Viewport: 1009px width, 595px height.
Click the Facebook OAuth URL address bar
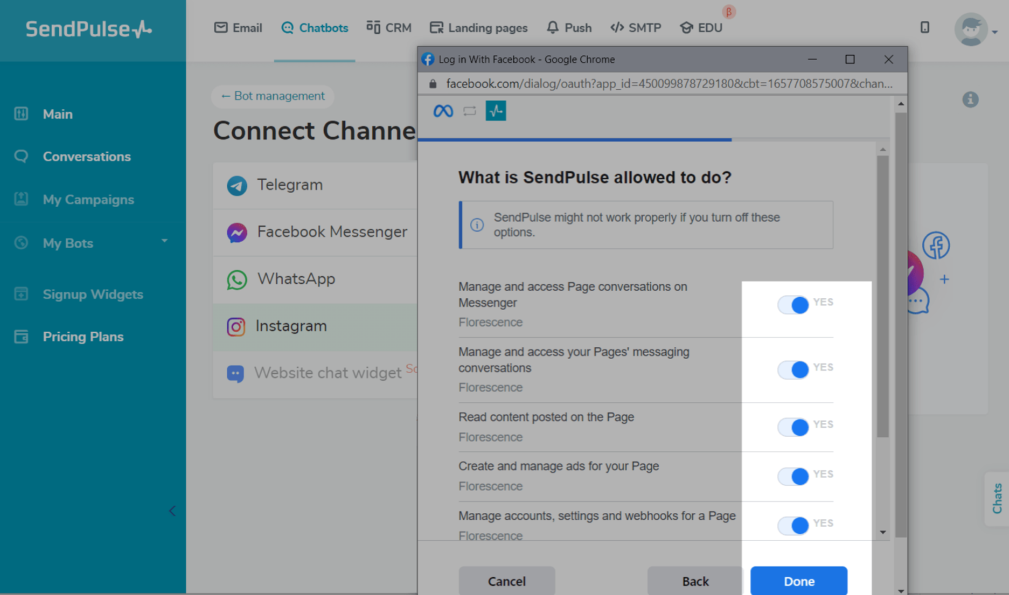pyautogui.click(x=668, y=83)
